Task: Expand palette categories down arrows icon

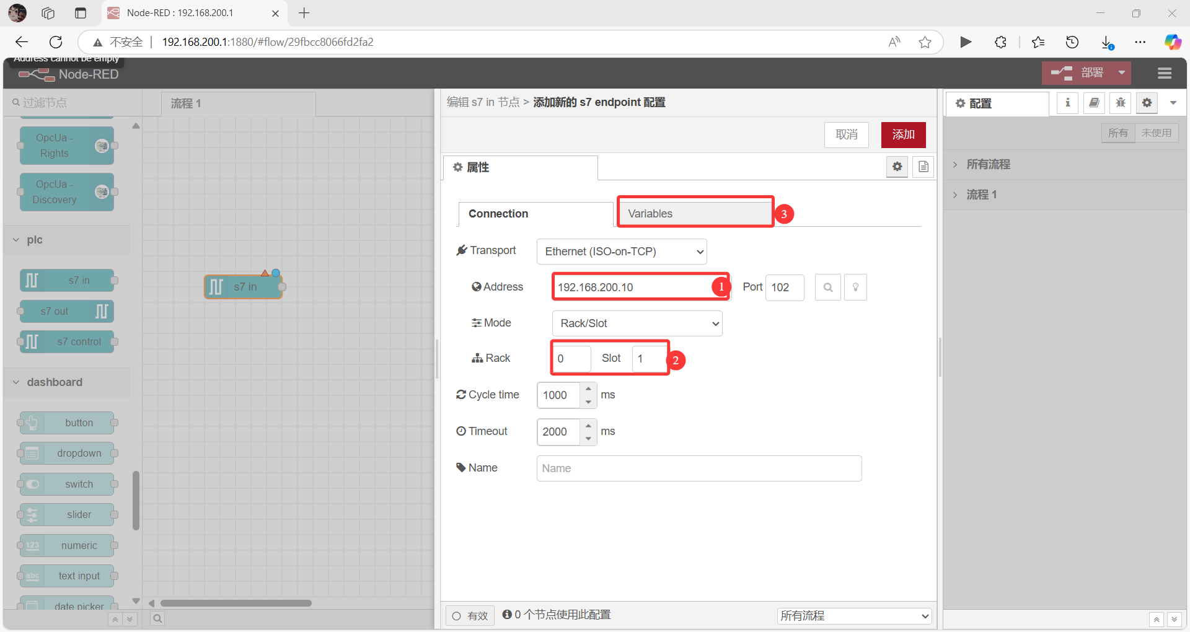Action: point(130,619)
